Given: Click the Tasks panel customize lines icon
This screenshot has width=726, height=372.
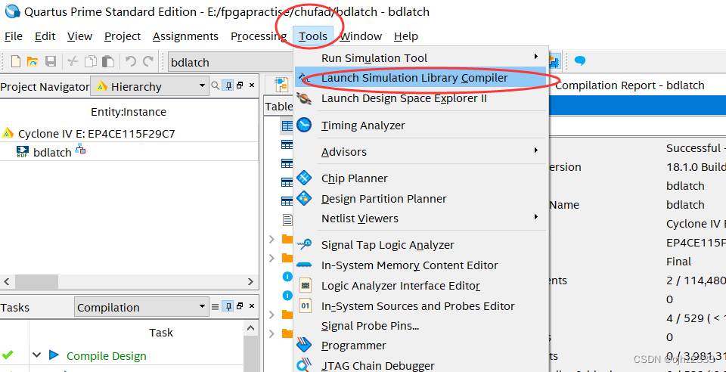Looking at the screenshot, I should (216, 307).
